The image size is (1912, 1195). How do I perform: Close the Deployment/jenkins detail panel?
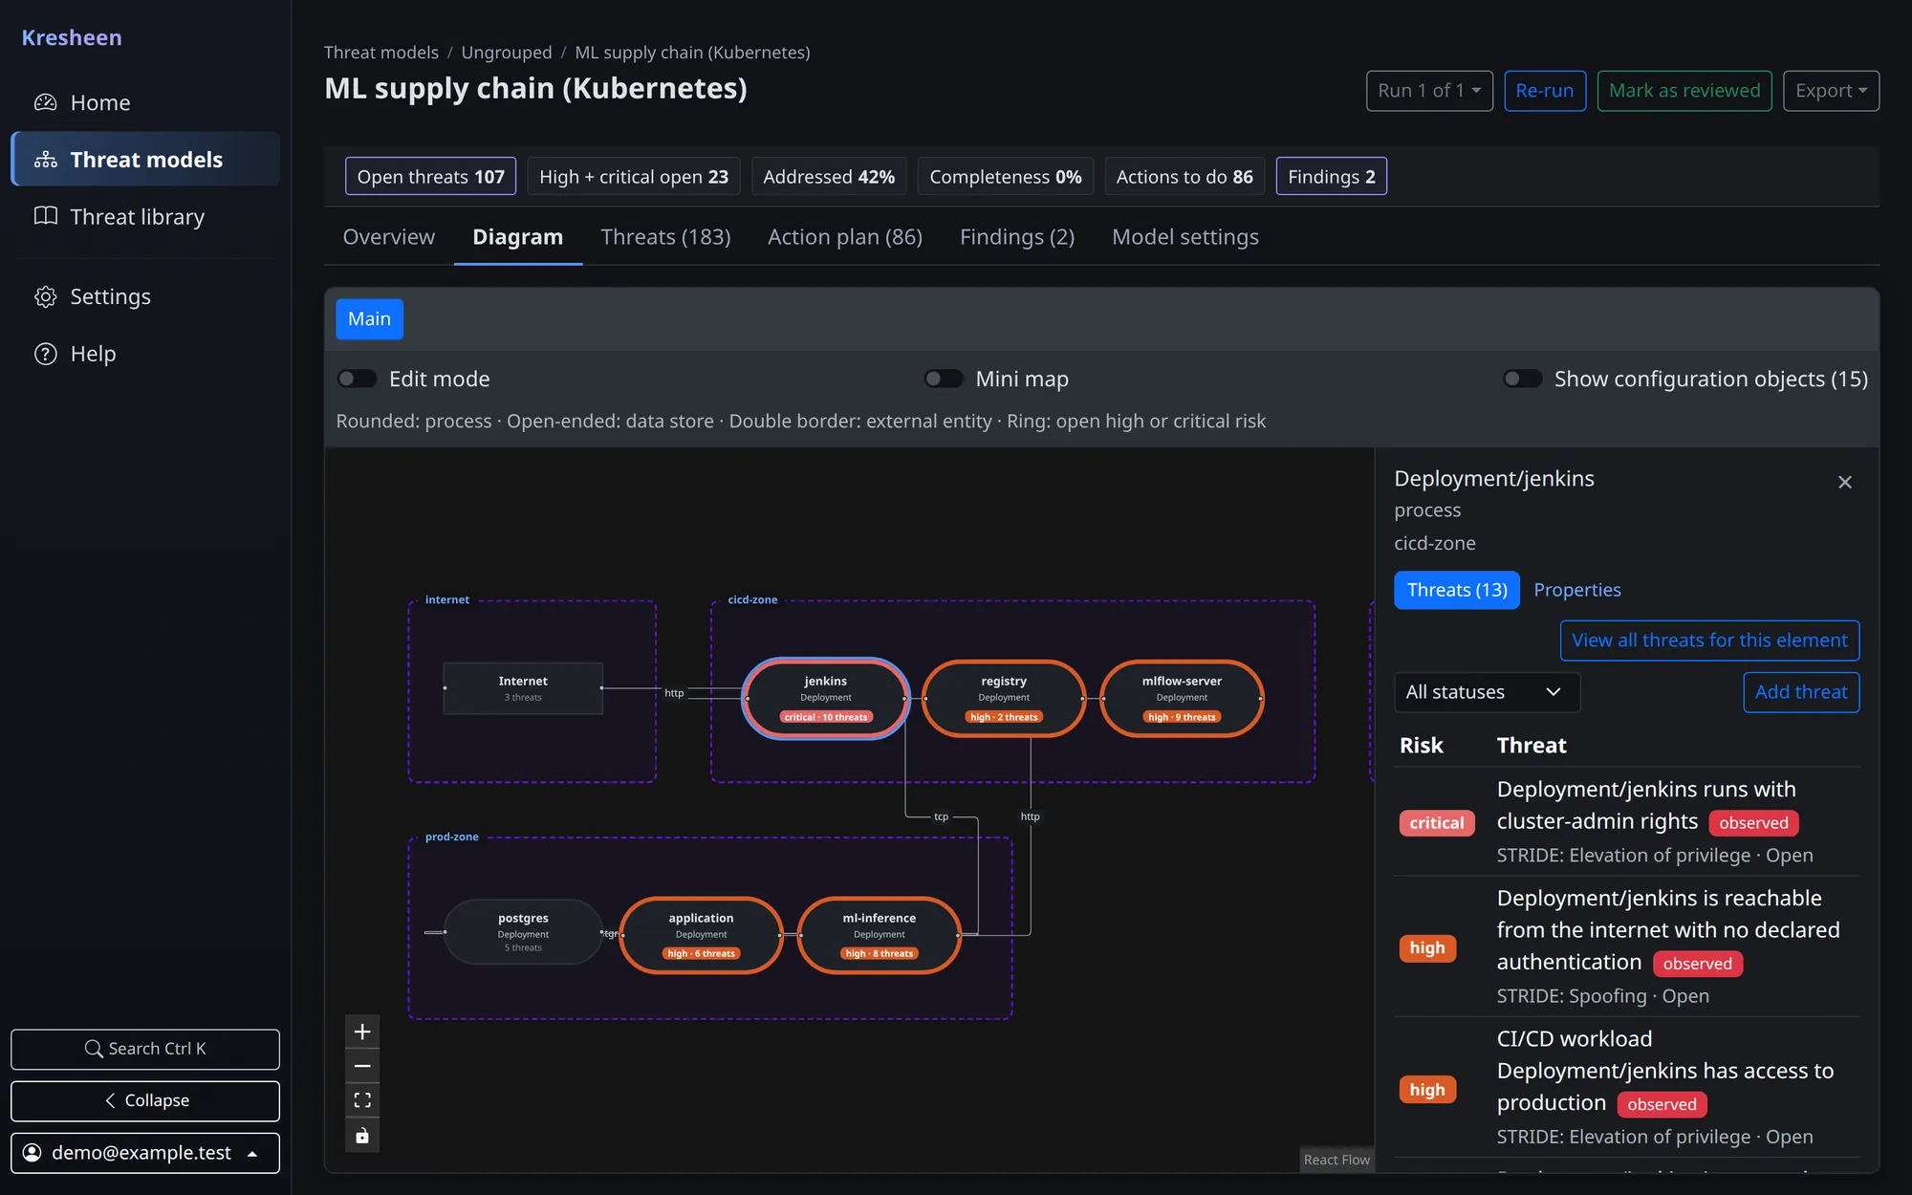(1845, 482)
